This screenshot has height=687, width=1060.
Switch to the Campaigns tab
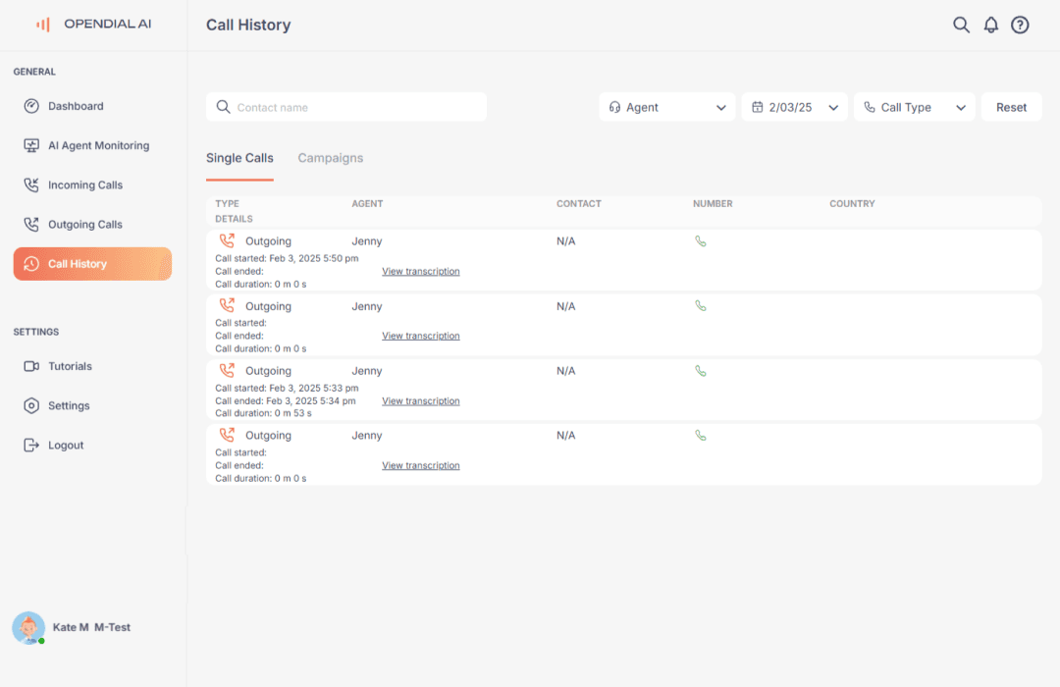pyautogui.click(x=330, y=157)
